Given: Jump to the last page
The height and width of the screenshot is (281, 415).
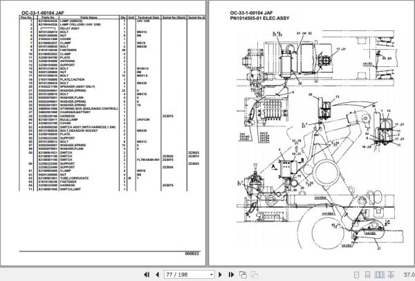Looking at the screenshot, I should click(x=231, y=275).
